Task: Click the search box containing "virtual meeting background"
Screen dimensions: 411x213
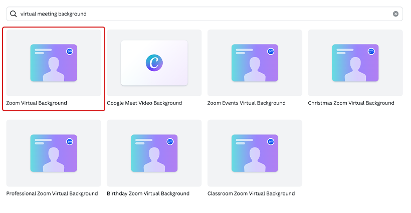Action: point(204,14)
